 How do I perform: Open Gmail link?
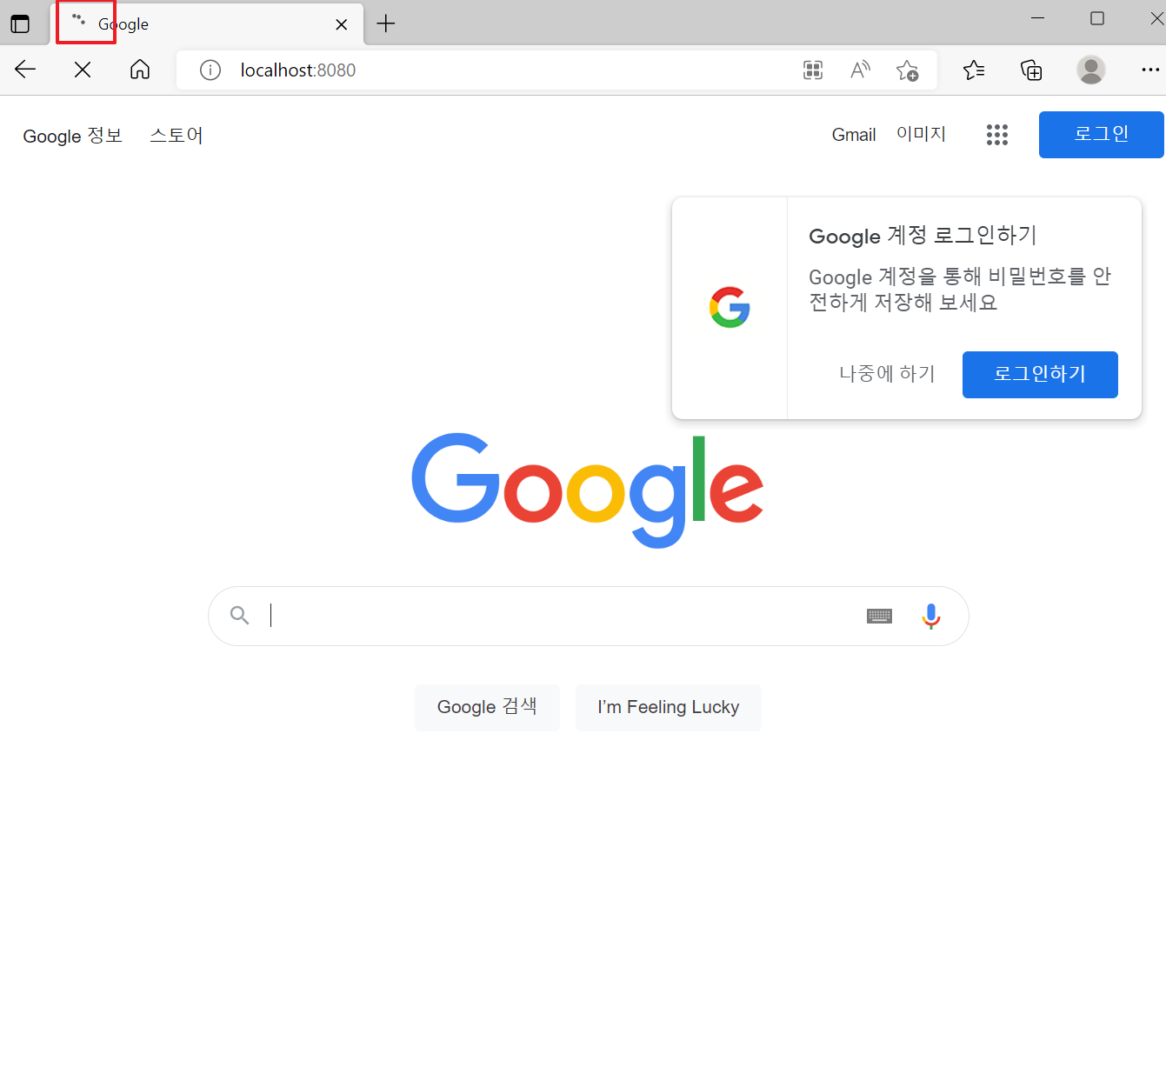click(854, 135)
